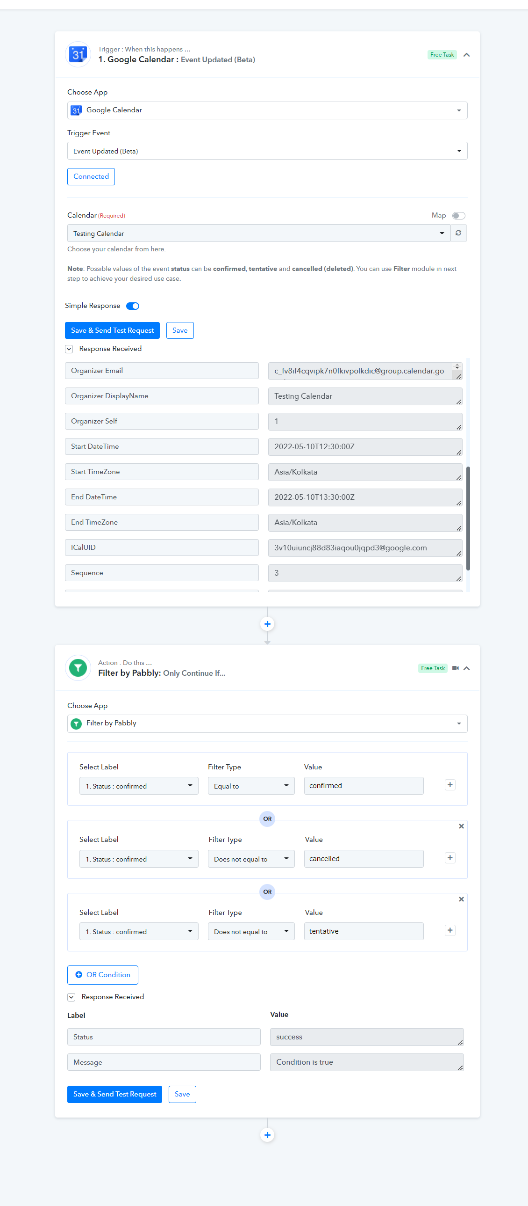Click the Filter by Pabbly funnel icon
Image resolution: width=528 pixels, height=1206 pixels.
tap(78, 668)
